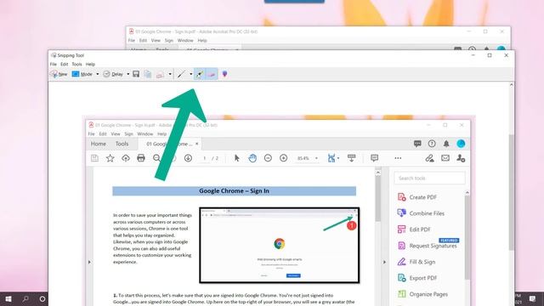Click the scrolling mode icon in Acrobat toolbar
Image resolution: width=544 pixels, height=306 pixels.
(x=351, y=158)
